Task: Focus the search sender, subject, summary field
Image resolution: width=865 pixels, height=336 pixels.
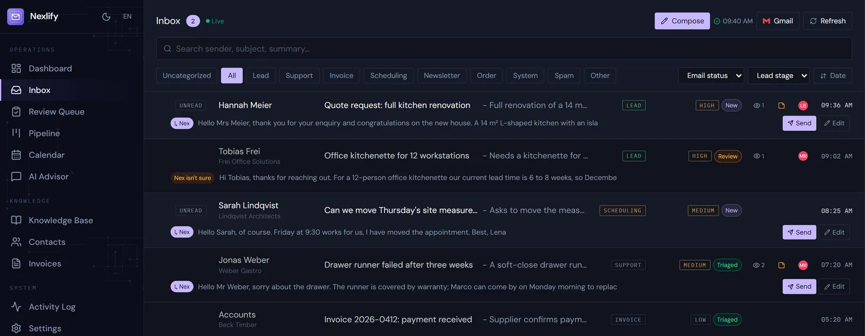Action: [504, 49]
